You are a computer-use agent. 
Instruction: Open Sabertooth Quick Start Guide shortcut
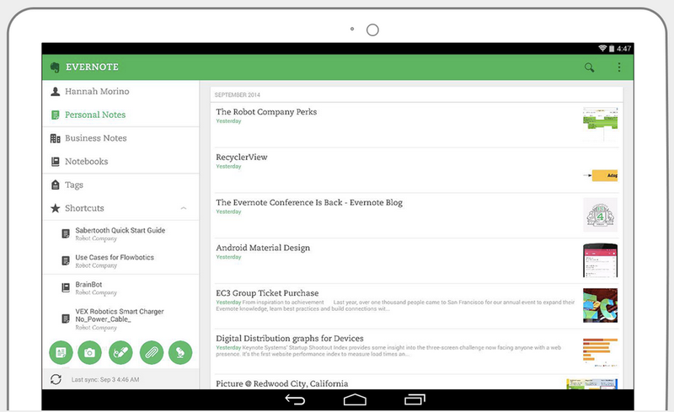click(120, 234)
